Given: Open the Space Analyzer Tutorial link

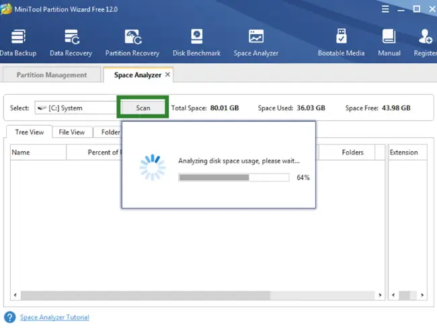Looking at the screenshot, I should pos(54,317).
